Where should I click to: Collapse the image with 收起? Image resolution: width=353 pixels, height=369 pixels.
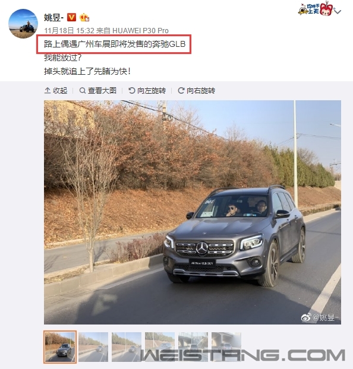point(56,91)
